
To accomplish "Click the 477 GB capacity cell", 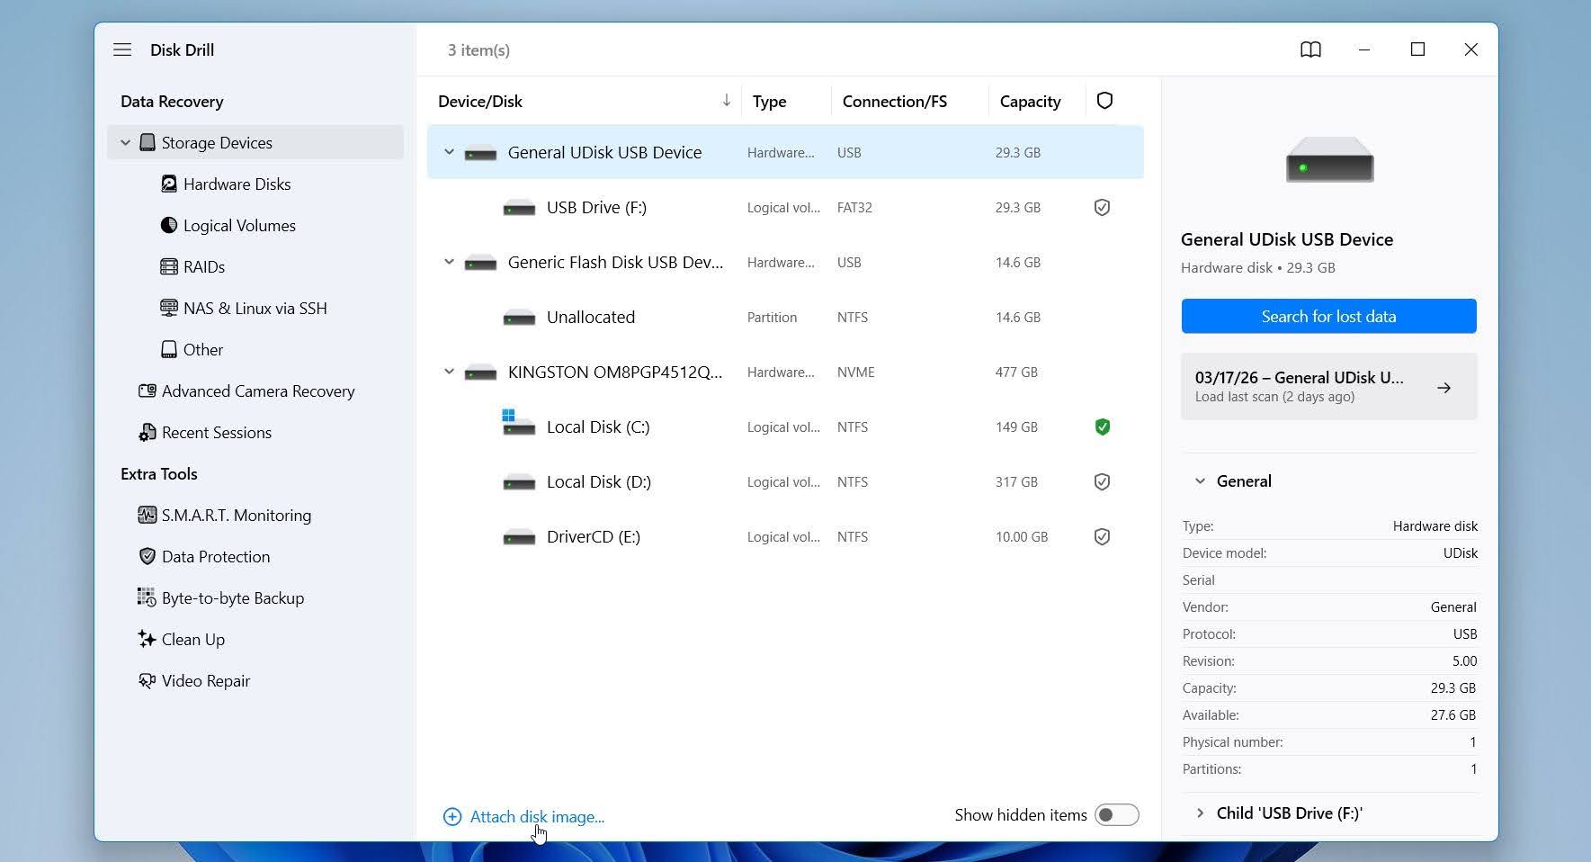I will (1016, 372).
